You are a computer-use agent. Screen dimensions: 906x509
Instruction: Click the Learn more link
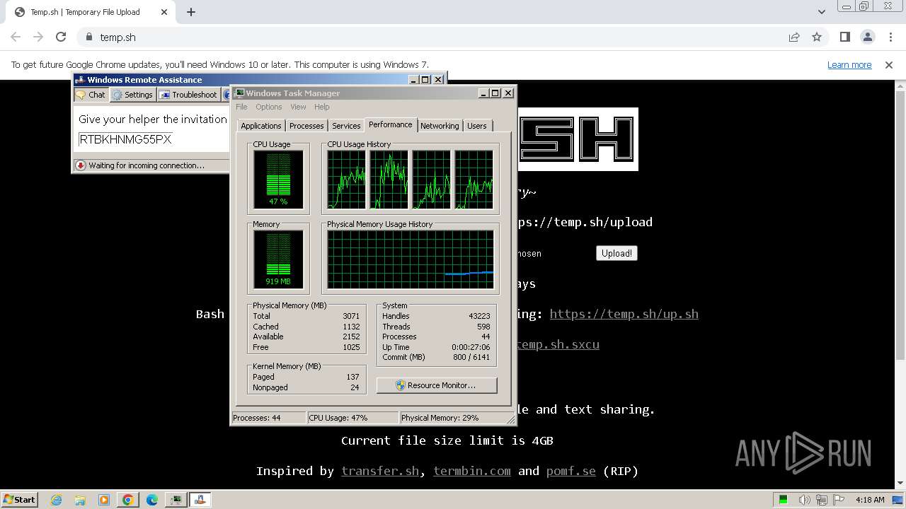click(x=849, y=65)
